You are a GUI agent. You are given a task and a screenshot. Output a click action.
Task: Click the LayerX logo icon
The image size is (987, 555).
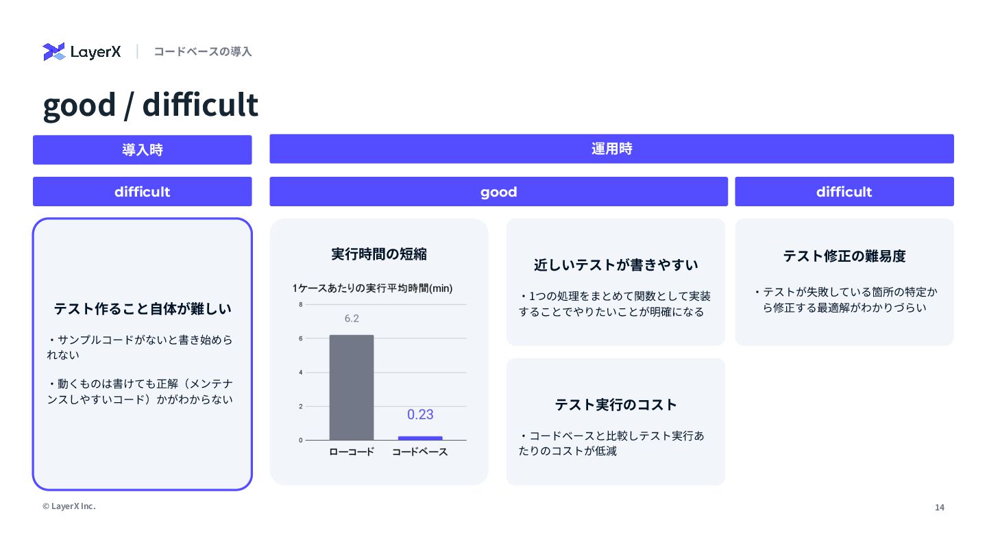(x=53, y=51)
